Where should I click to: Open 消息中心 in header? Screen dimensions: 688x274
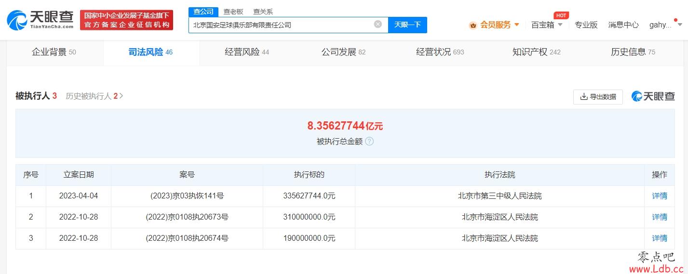tap(623, 25)
